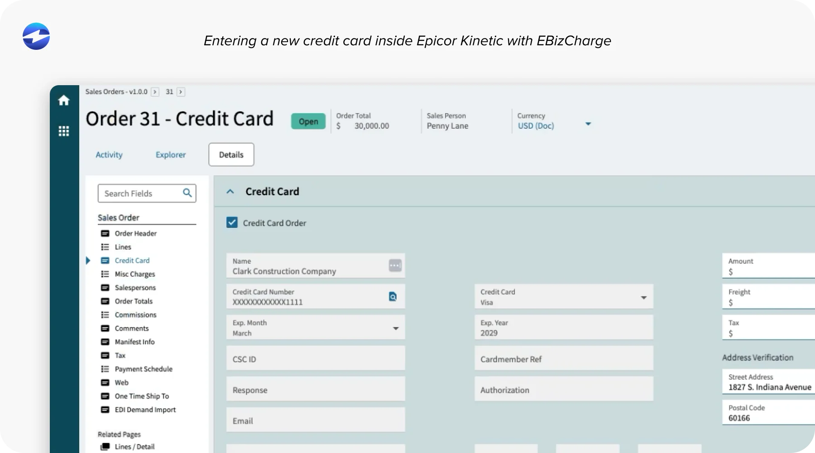Click the EBizCharge logo
This screenshot has height=453, width=815.
[36, 36]
